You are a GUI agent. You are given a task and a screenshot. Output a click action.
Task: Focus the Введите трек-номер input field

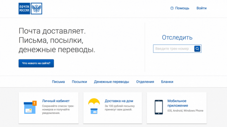click(174, 49)
